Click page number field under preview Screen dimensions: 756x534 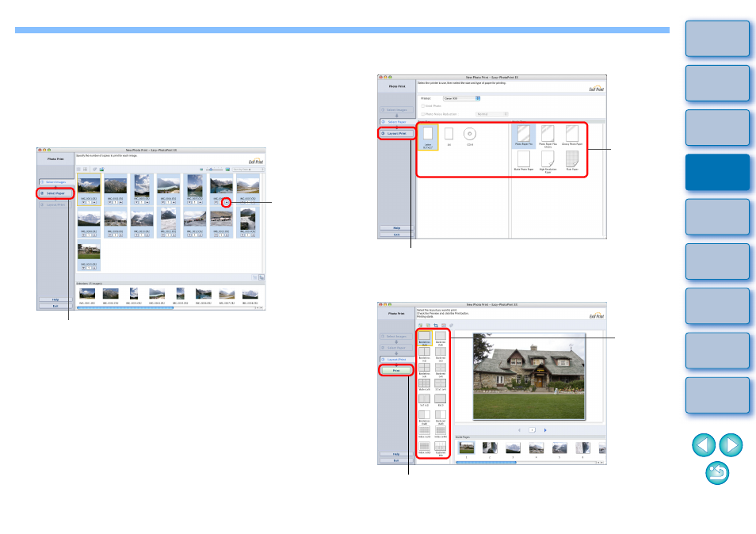532,430
